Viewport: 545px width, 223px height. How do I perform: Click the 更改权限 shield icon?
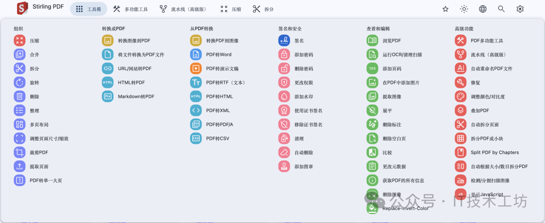click(x=284, y=83)
